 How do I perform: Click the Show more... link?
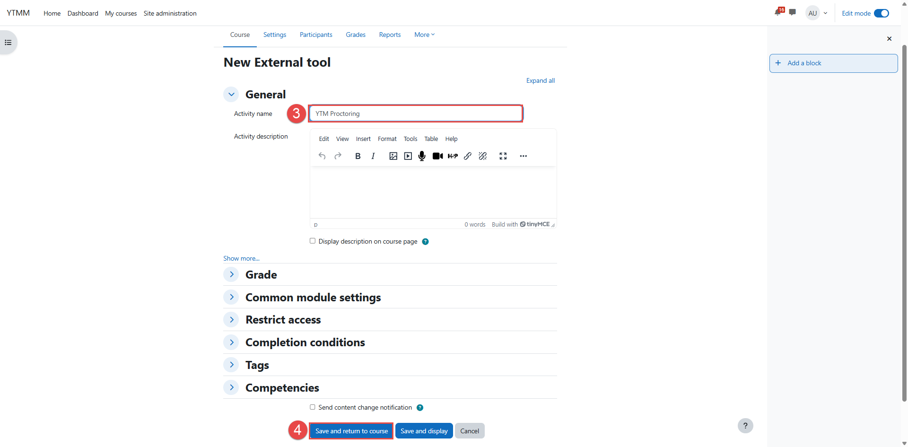pos(241,259)
